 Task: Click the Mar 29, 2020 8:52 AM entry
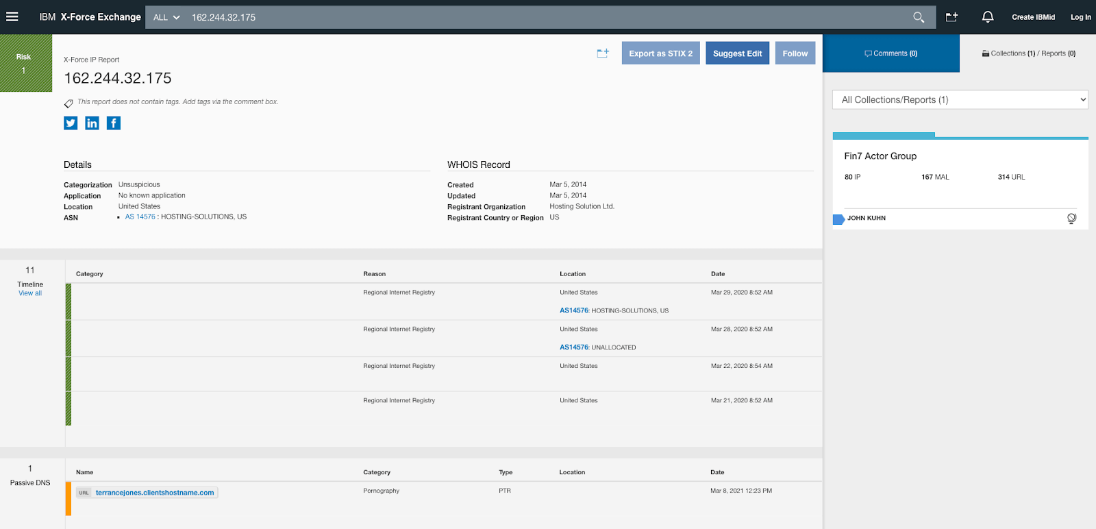coord(742,293)
